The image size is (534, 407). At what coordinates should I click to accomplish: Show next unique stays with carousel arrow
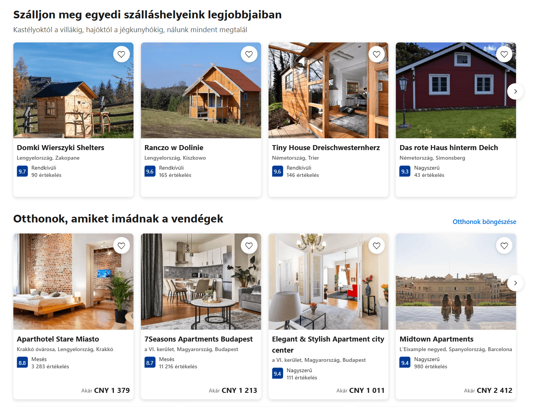point(515,92)
